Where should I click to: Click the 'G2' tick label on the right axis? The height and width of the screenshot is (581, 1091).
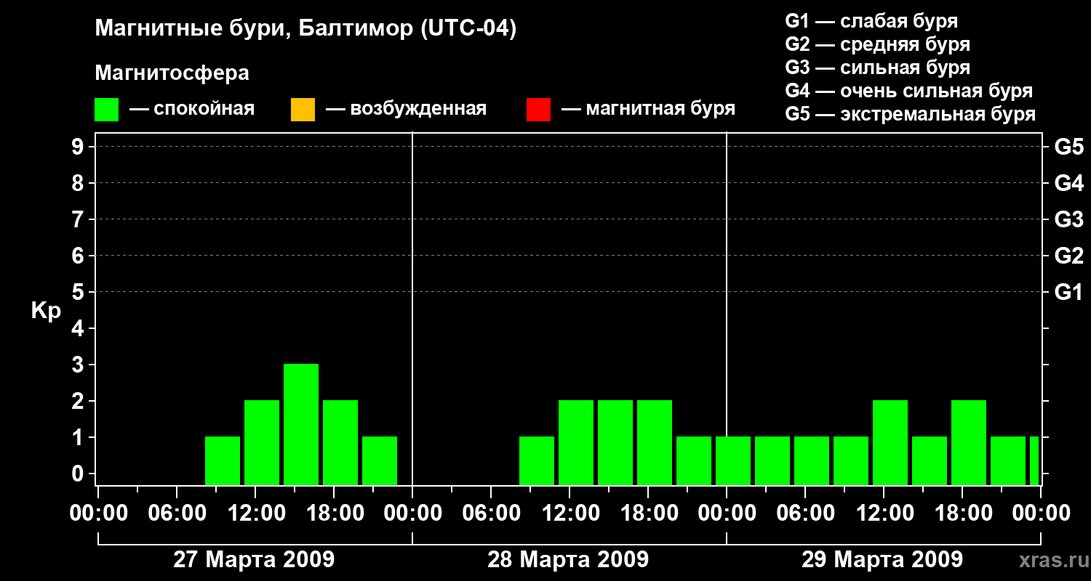1069,256
